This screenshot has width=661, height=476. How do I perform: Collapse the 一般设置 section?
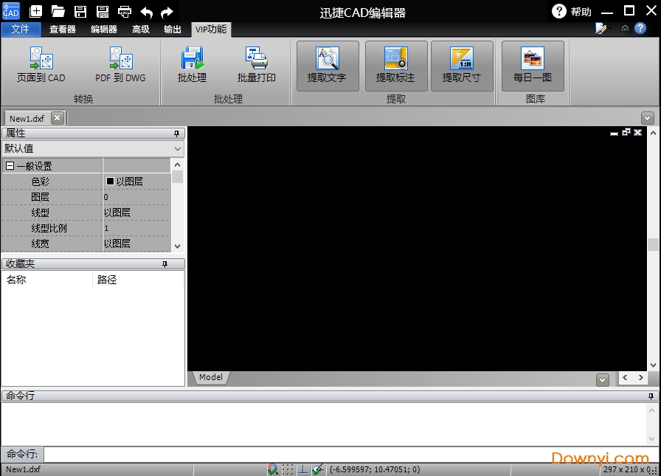click(x=10, y=166)
